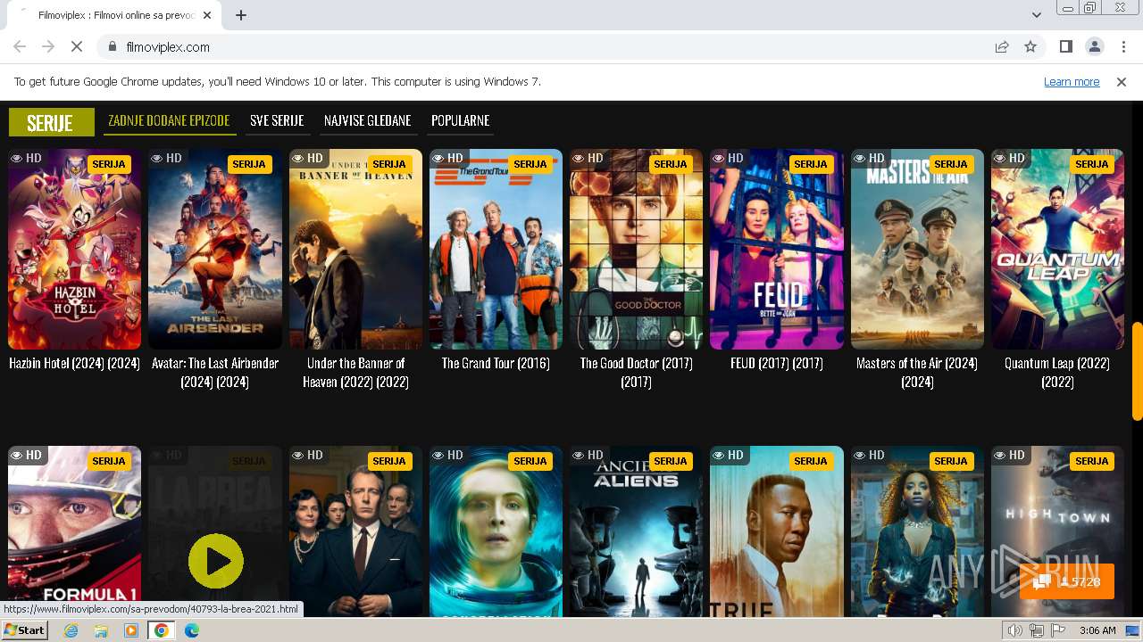Open Masters of the Air poster
Viewport: 1143px width, 642px height.
tap(917, 249)
